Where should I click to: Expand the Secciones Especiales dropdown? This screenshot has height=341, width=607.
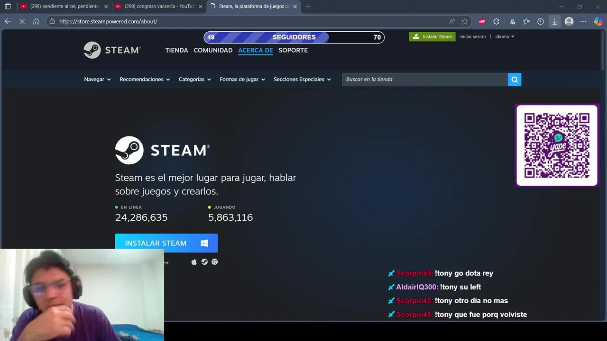[x=302, y=80]
